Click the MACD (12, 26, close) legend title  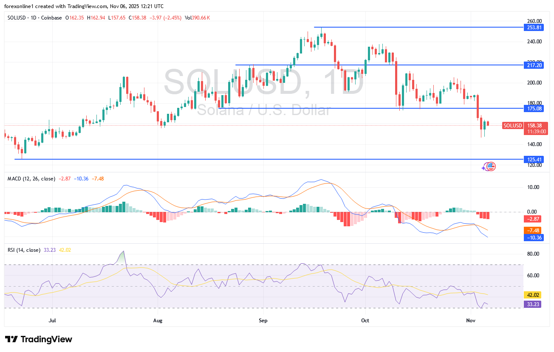31,179
